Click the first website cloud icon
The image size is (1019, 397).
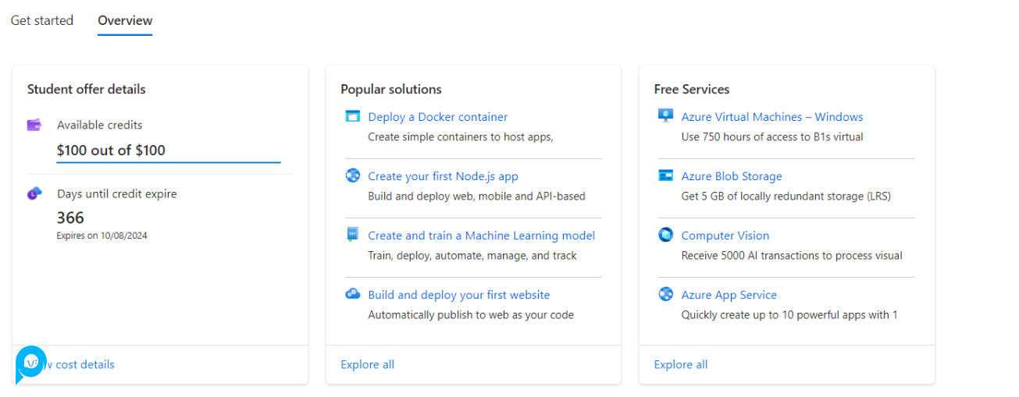(x=353, y=295)
